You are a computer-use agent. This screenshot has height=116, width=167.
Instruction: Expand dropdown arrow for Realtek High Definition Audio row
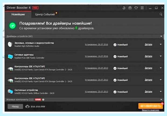(161, 44)
